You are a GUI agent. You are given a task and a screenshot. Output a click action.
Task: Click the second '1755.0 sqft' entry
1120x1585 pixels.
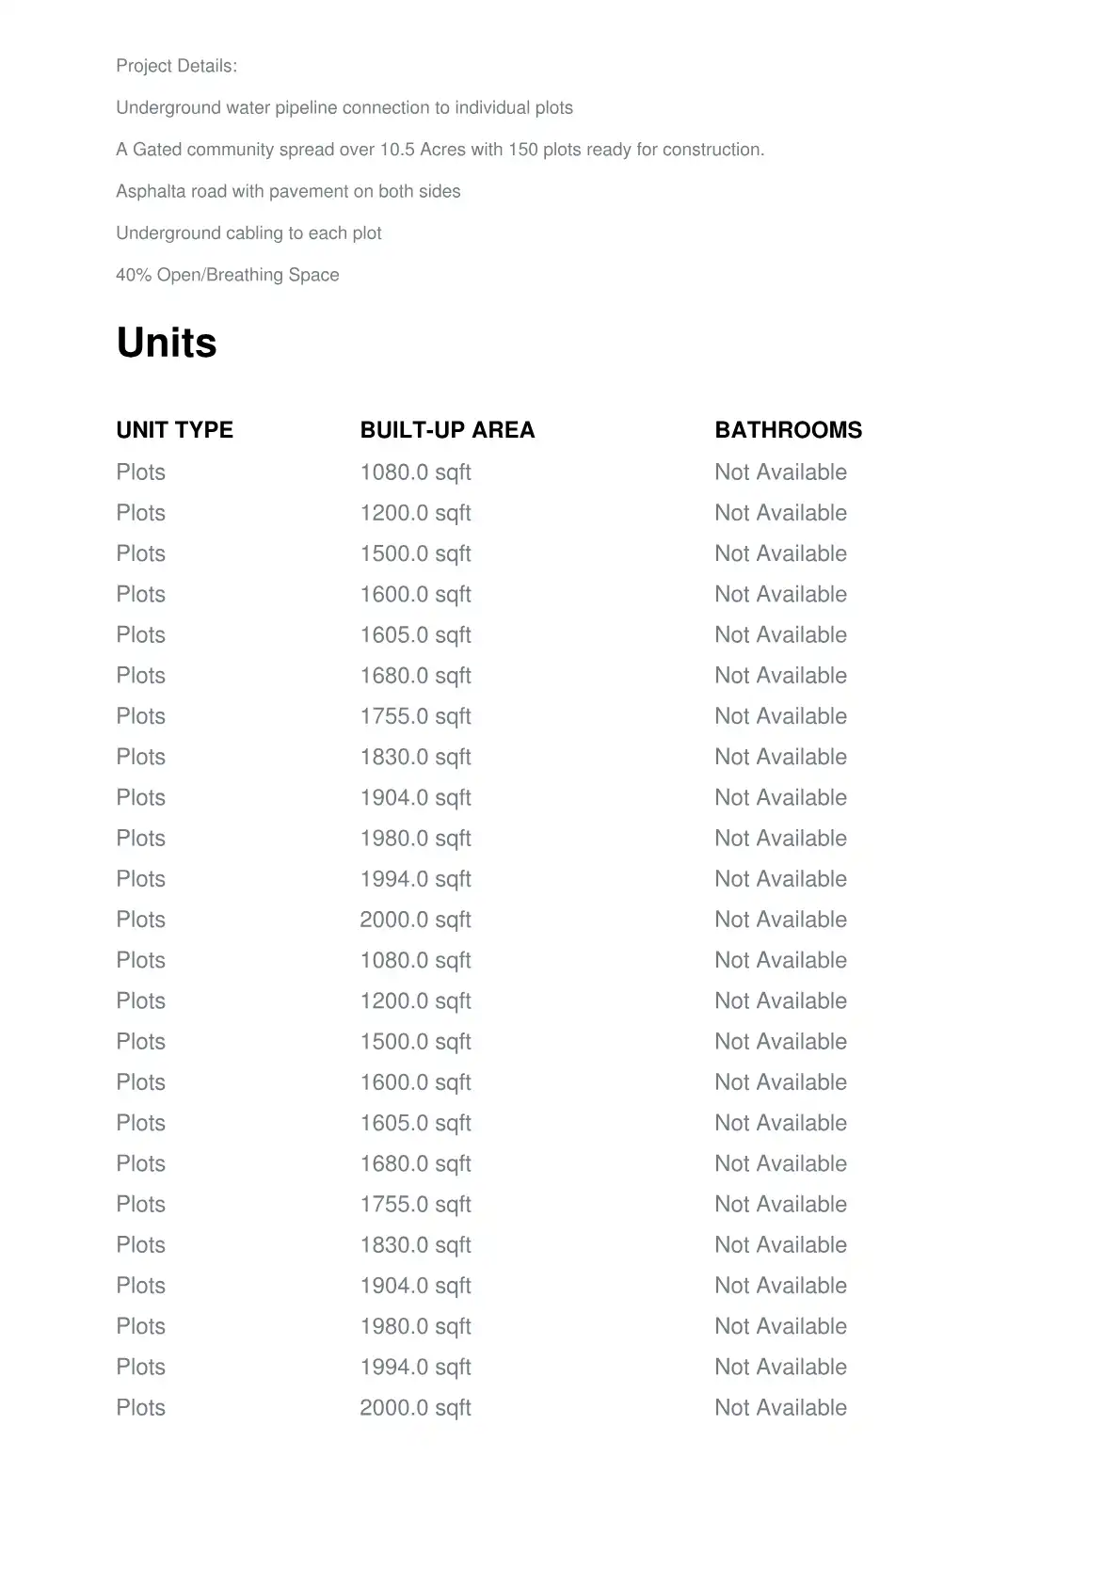(x=415, y=1204)
